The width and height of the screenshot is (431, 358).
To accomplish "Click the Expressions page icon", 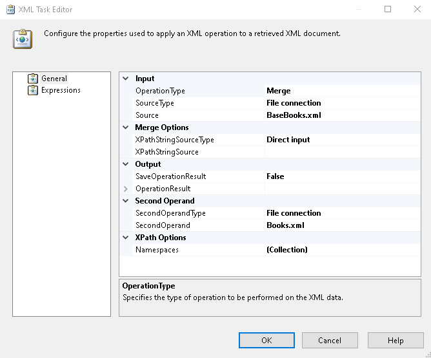I will pyautogui.click(x=33, y=90).
